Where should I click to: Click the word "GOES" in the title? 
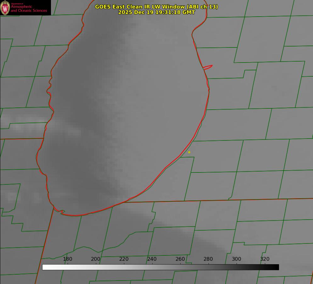[103, 7]
